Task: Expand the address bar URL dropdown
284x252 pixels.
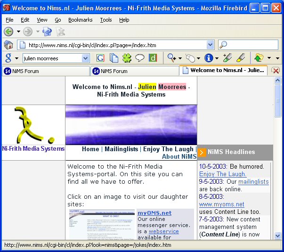Action: pos(210,45)
